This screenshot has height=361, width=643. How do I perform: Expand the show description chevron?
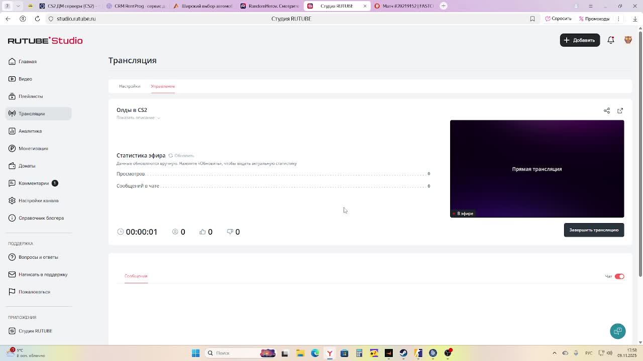tap(158, 118)
